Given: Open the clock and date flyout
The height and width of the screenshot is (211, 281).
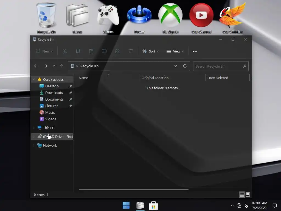Looking at the screenshot, I should [259, 206].
